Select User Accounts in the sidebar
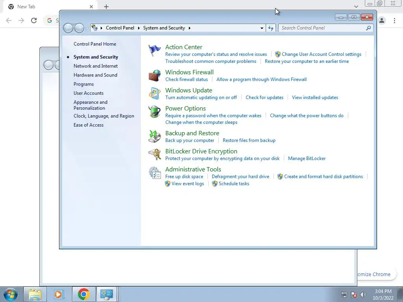This screenshot has height=302, width=403. click(89, 93)
